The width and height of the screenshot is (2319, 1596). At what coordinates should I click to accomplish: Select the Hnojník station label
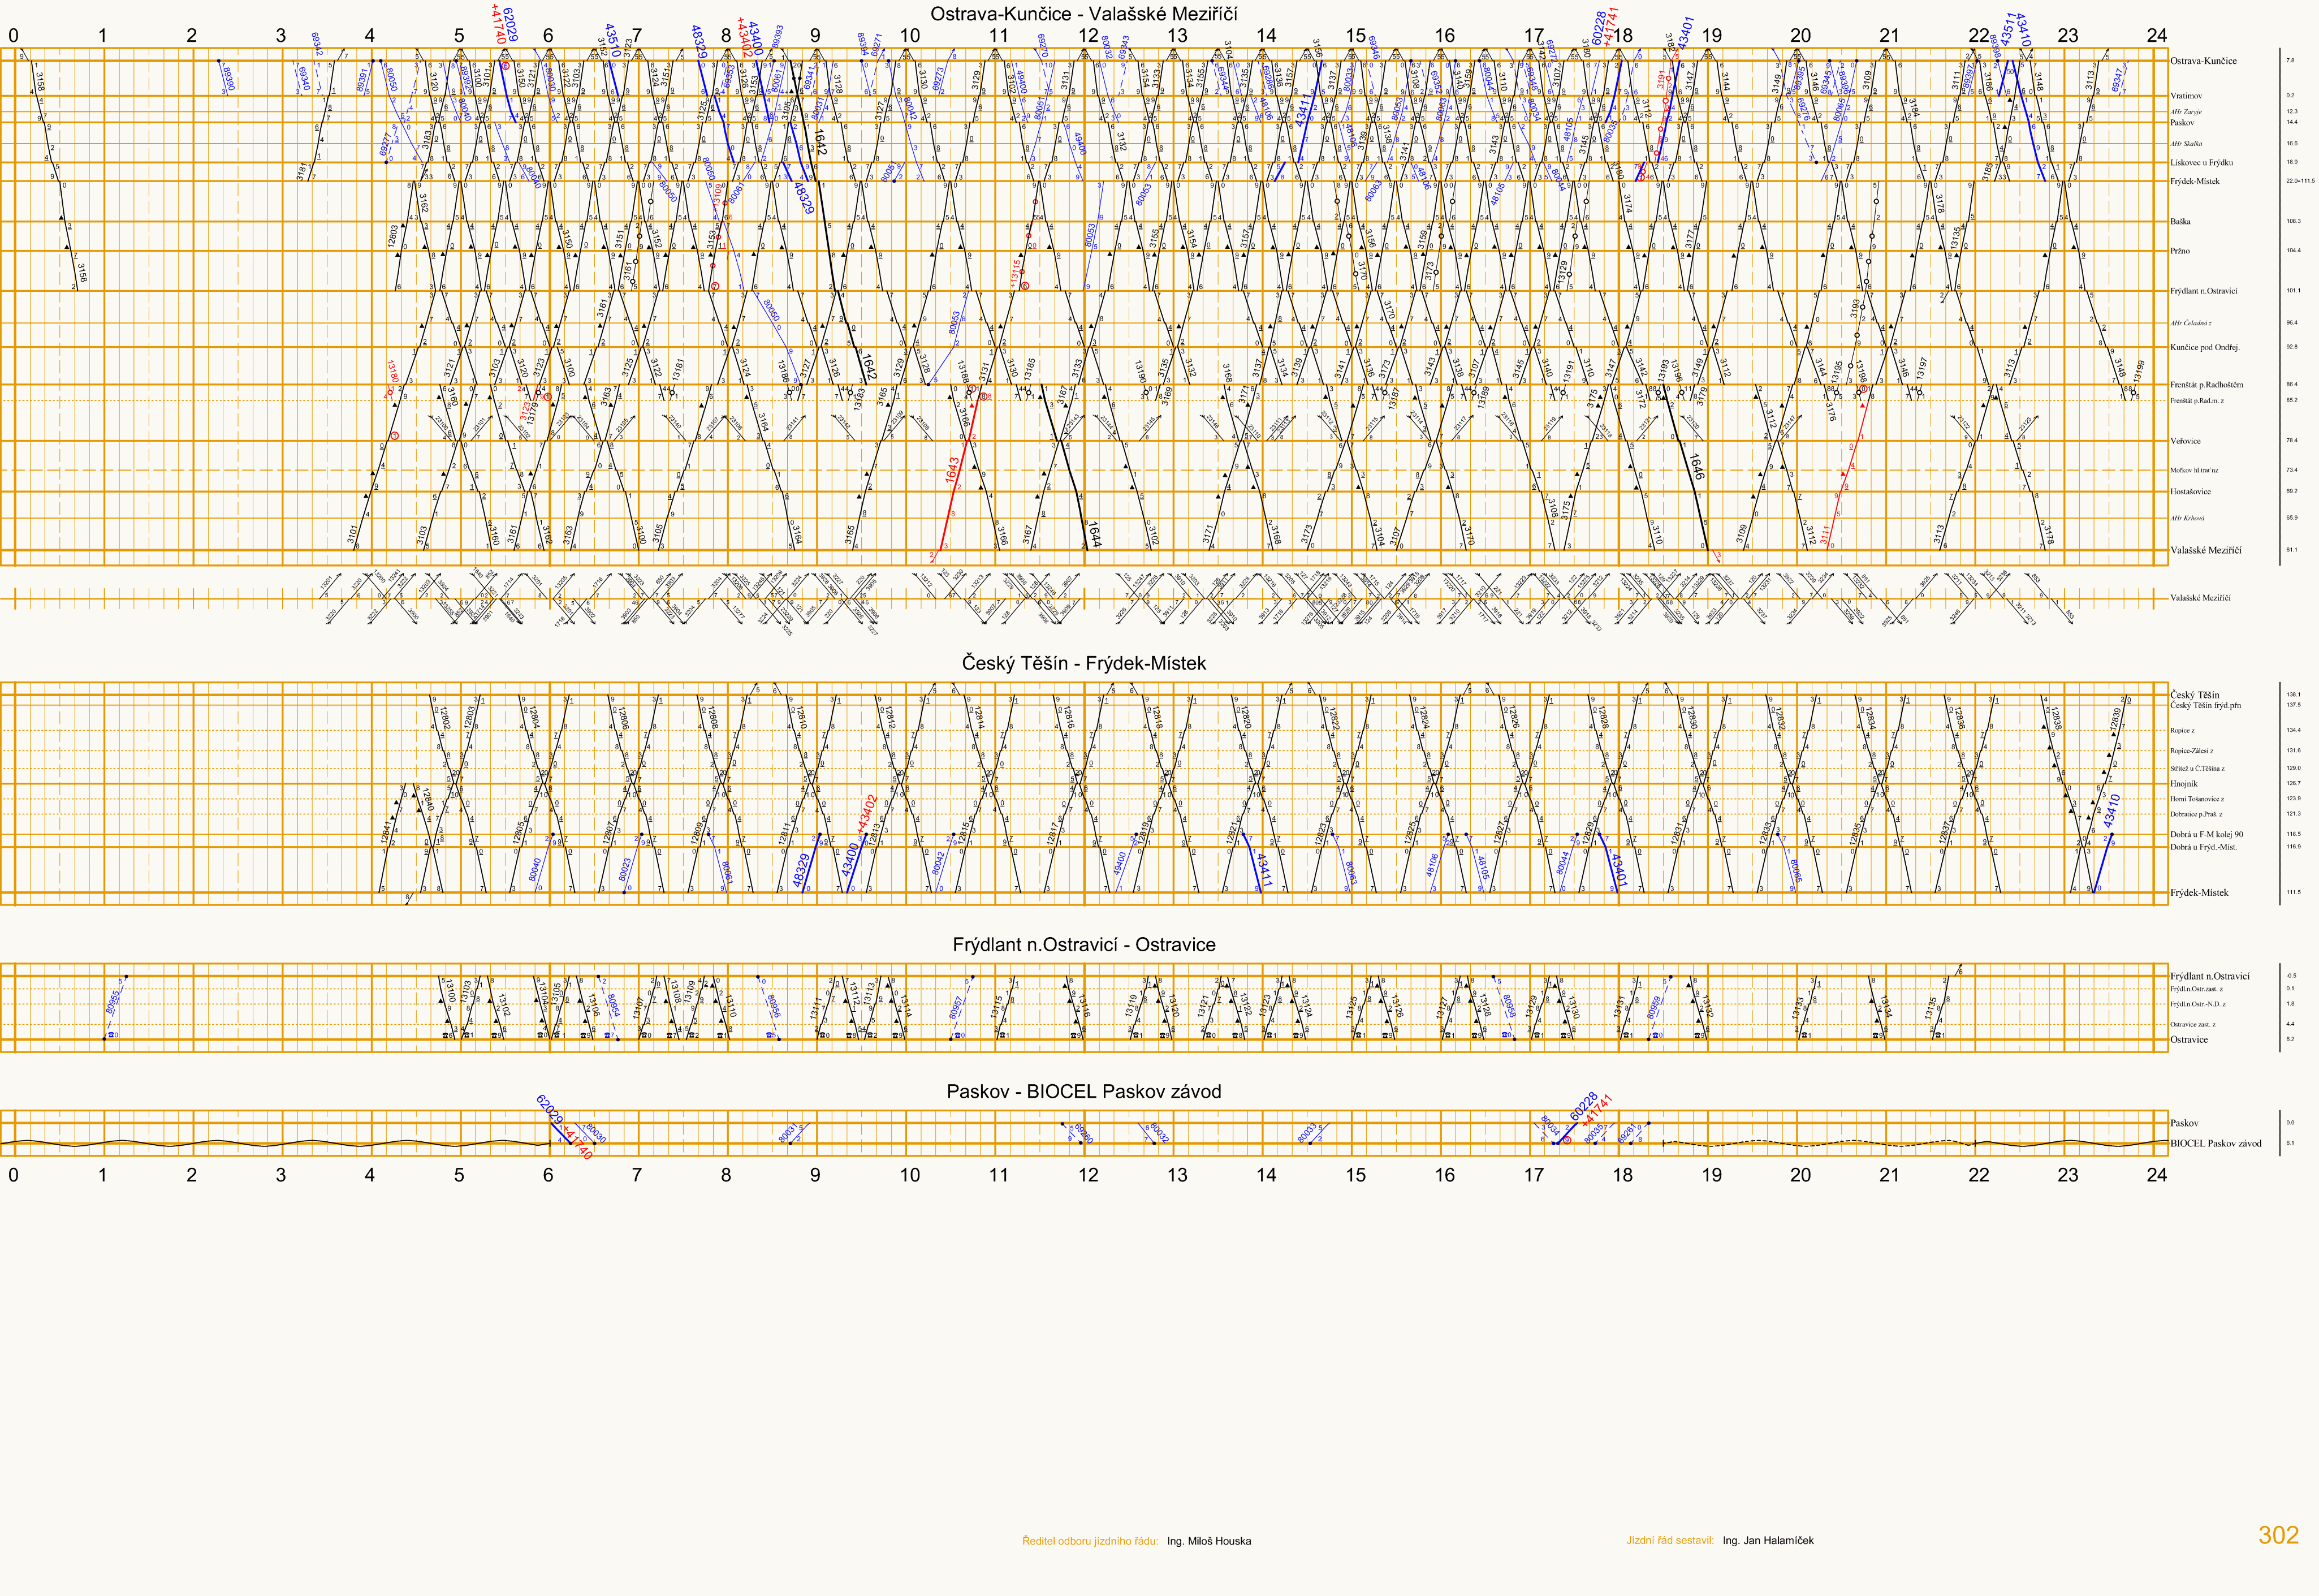click(x=2183, y=783)
